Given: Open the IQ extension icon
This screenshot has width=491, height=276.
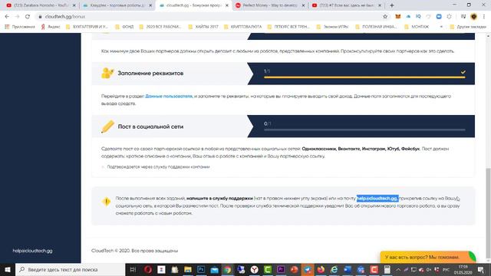Looking at the screenshot, I should point(418,17).
